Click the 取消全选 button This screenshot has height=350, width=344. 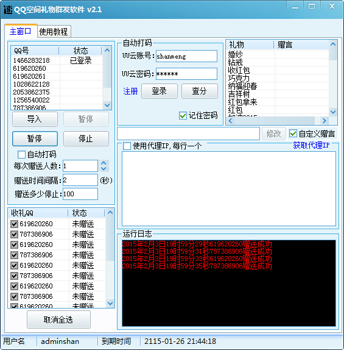tap(58, 320)
